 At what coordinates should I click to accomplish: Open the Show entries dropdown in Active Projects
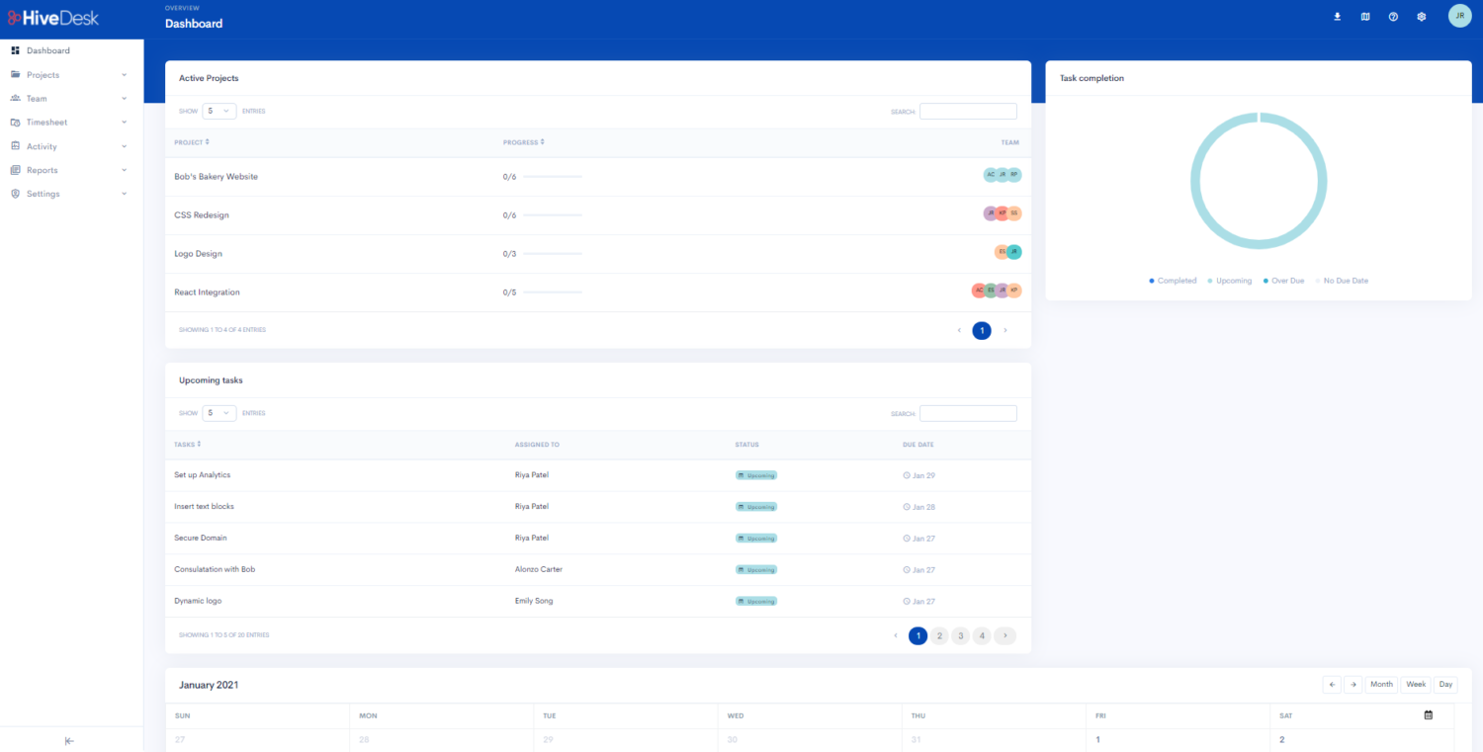click(218, 111)
